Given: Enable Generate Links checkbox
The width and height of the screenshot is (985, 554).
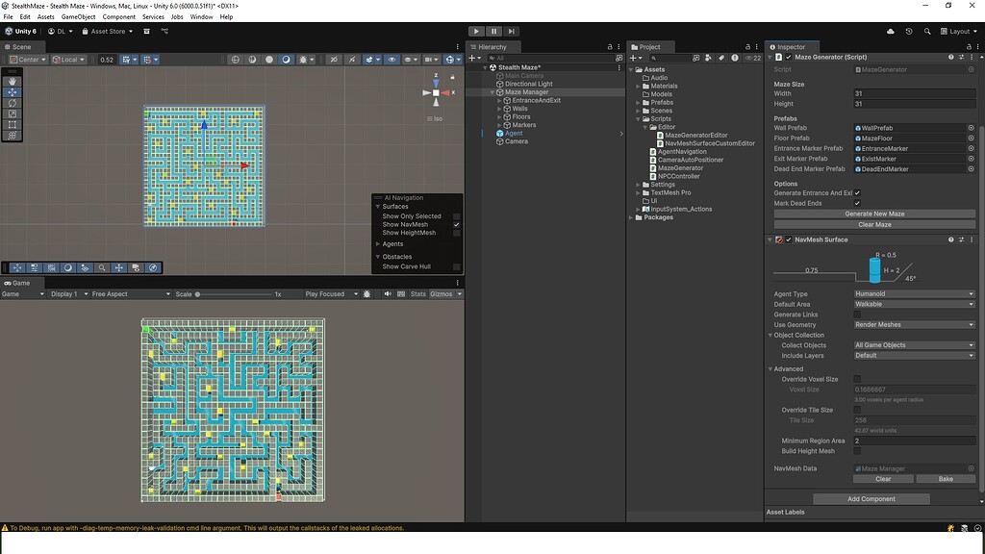Looking at the screenshot, I should point(858,315).
